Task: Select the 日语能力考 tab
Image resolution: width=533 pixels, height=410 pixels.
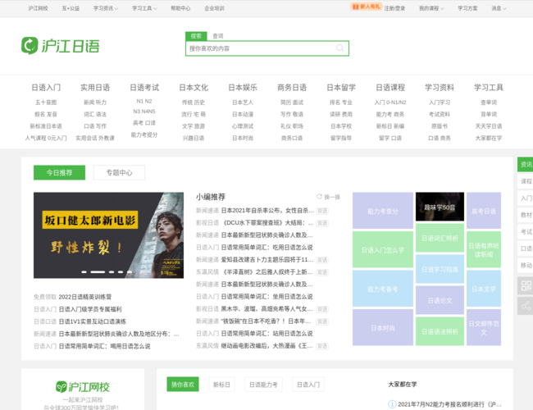Action: [x=263, y=384]
